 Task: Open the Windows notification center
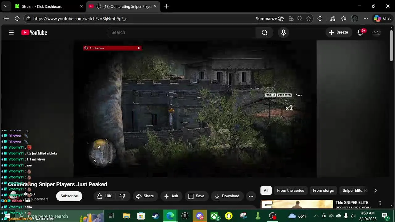click(385, 216)
